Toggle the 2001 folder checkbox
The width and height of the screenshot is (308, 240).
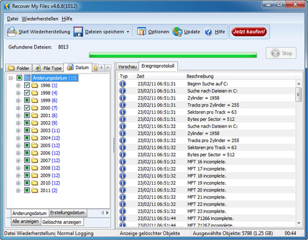tap(27, 115)
